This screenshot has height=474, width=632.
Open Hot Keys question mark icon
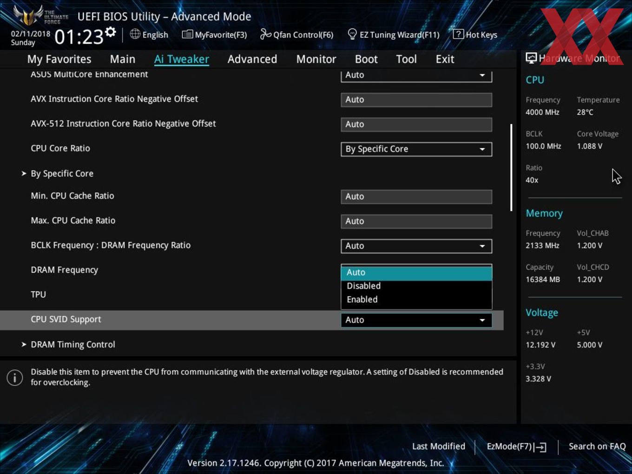(x=458, y=34)
